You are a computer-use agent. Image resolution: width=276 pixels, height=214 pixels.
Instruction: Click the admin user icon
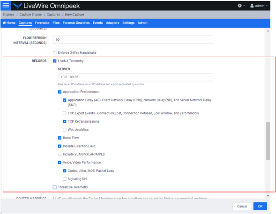point(252,6)
